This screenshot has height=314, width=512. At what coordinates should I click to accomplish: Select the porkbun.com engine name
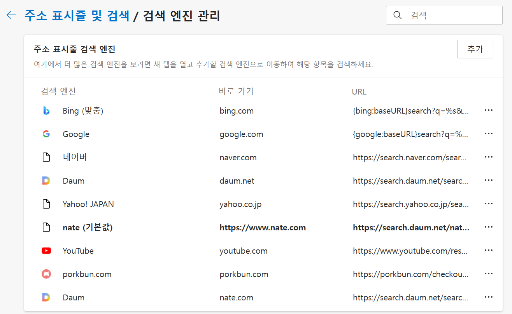[x=87, y=274]
